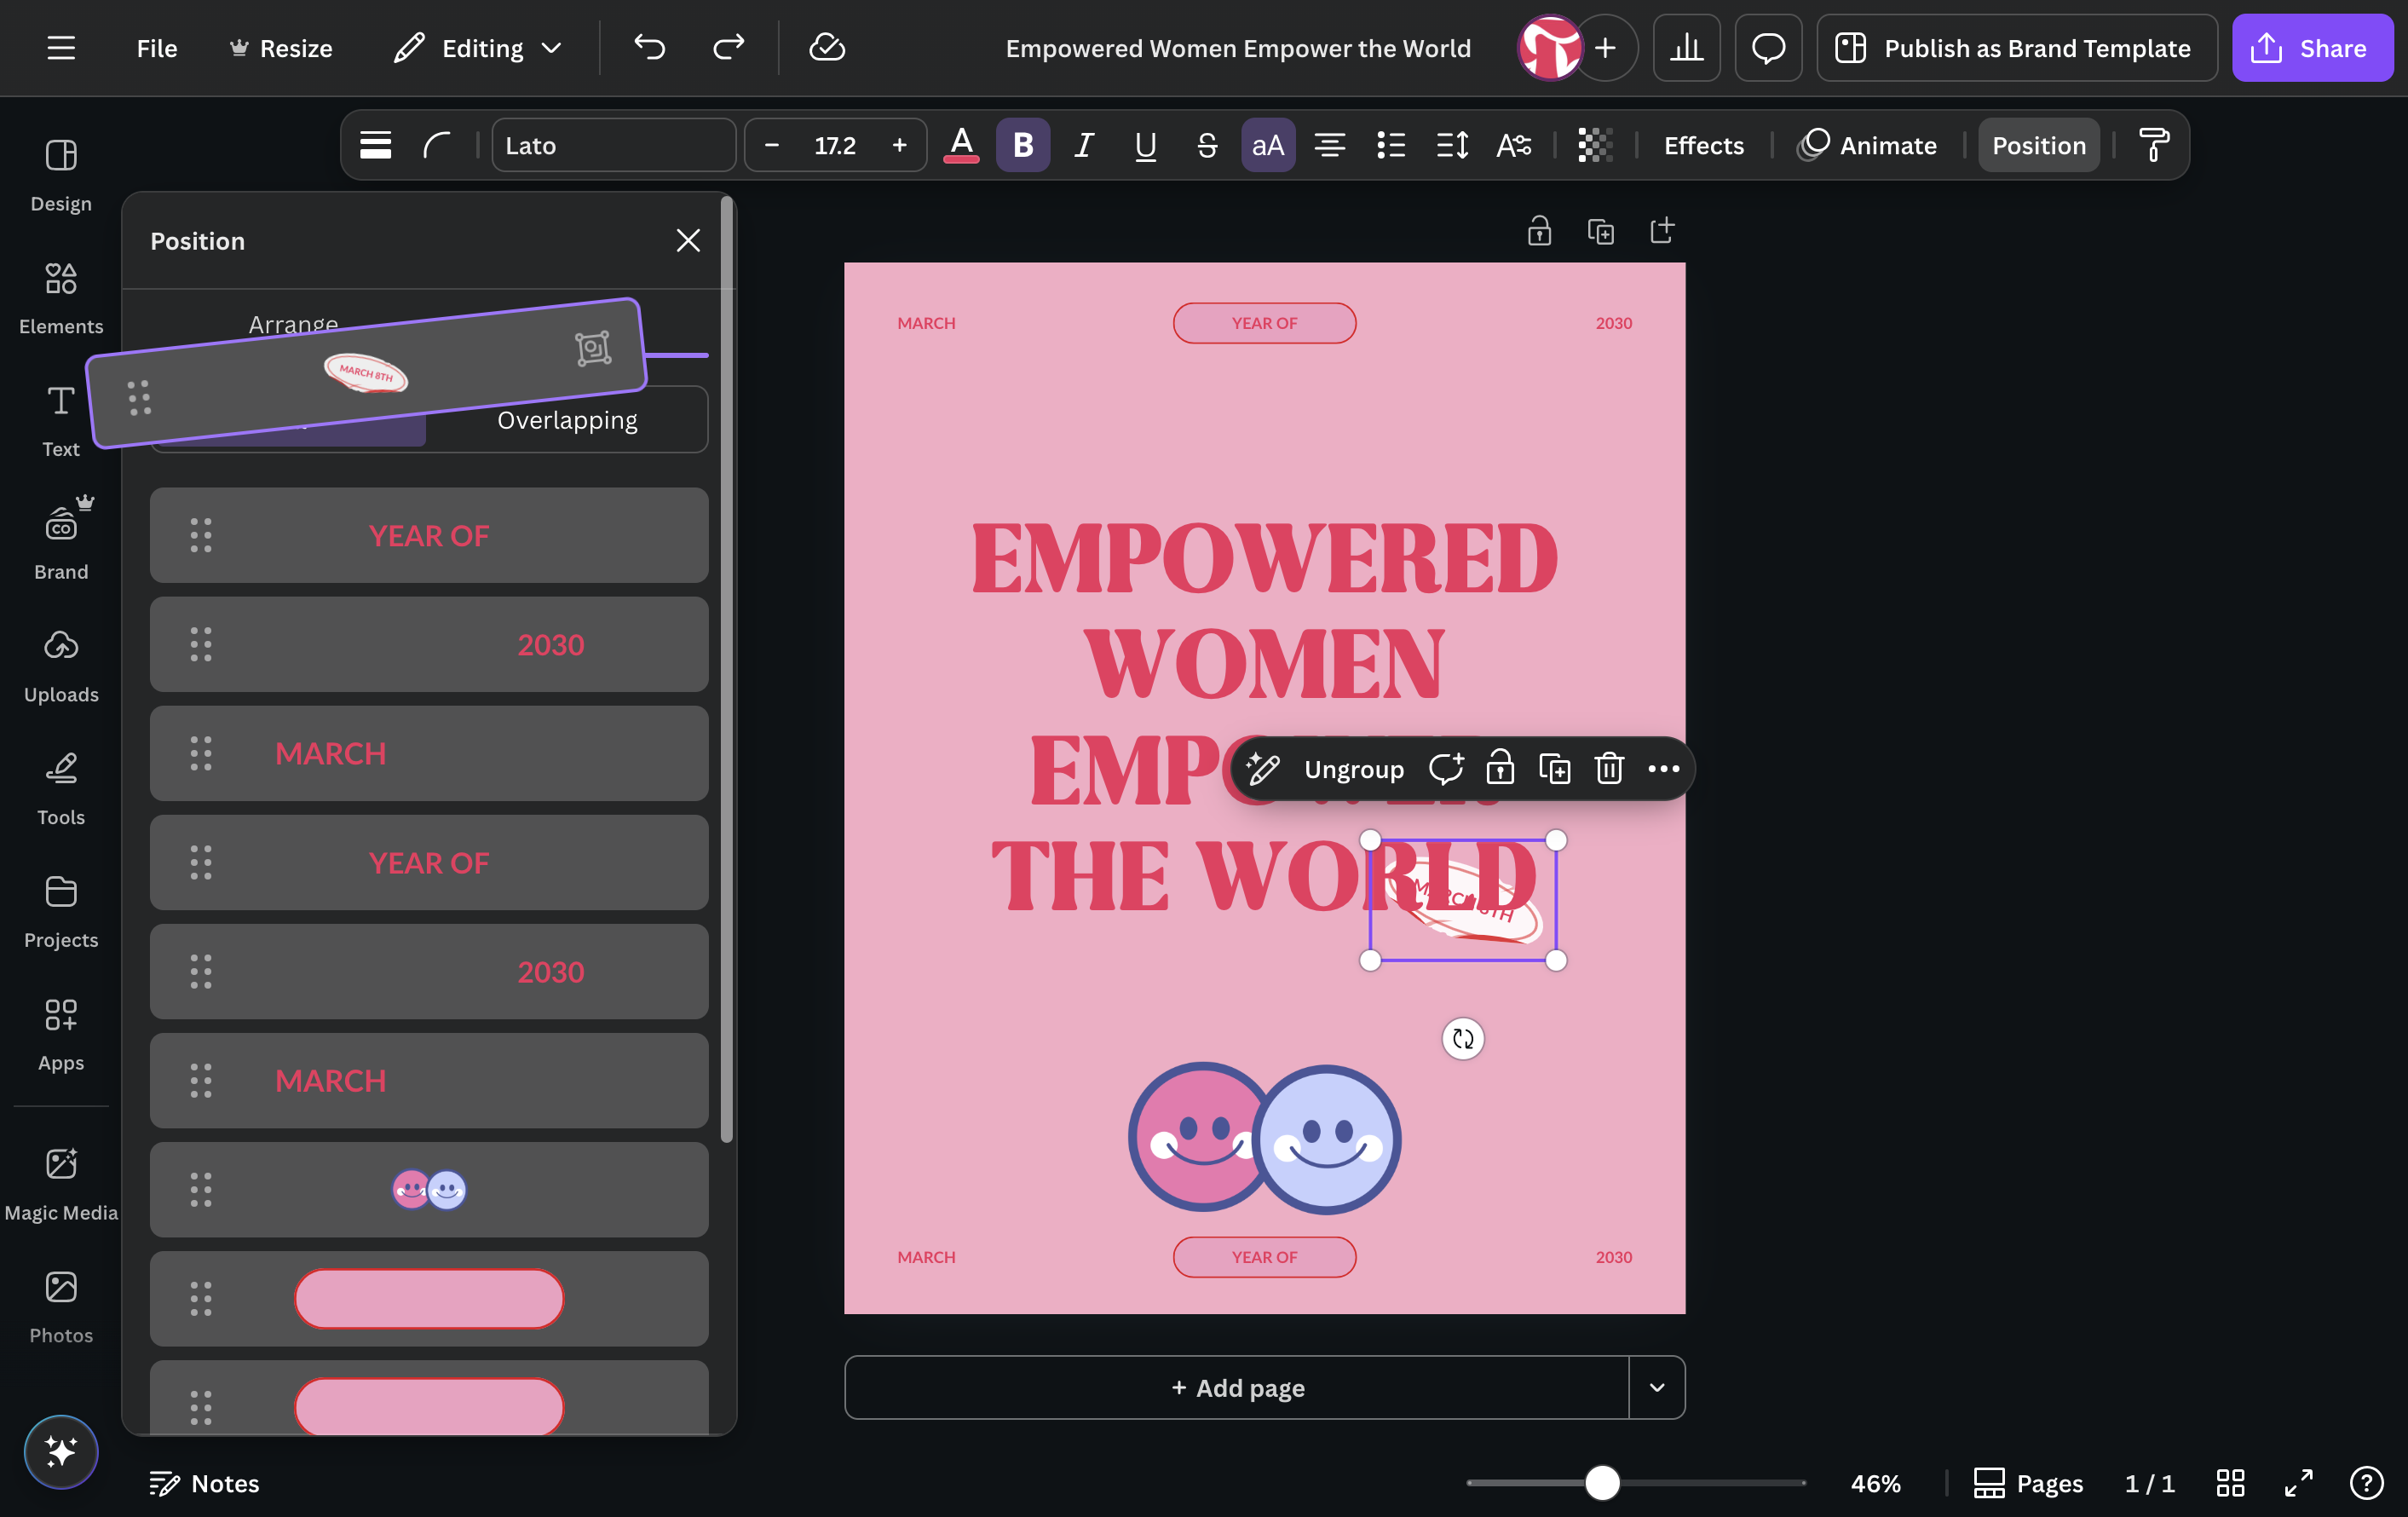Toggle bulleted list
This screenshot has height=1517, width=2408.
pos(1391,145)
